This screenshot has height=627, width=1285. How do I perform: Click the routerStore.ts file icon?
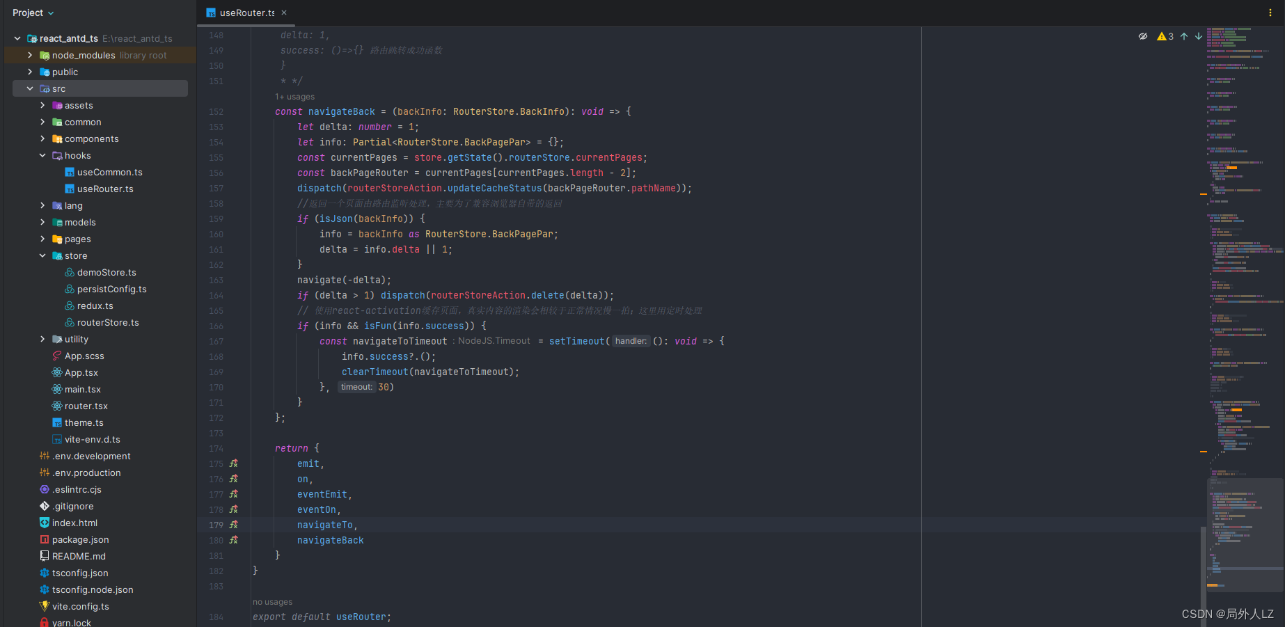click(x=70, y=322)
